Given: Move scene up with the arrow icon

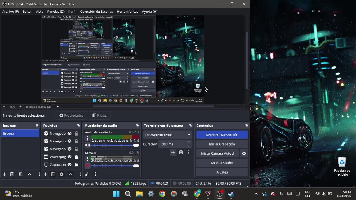Looking at the screenshot, I should coord(29,174).
